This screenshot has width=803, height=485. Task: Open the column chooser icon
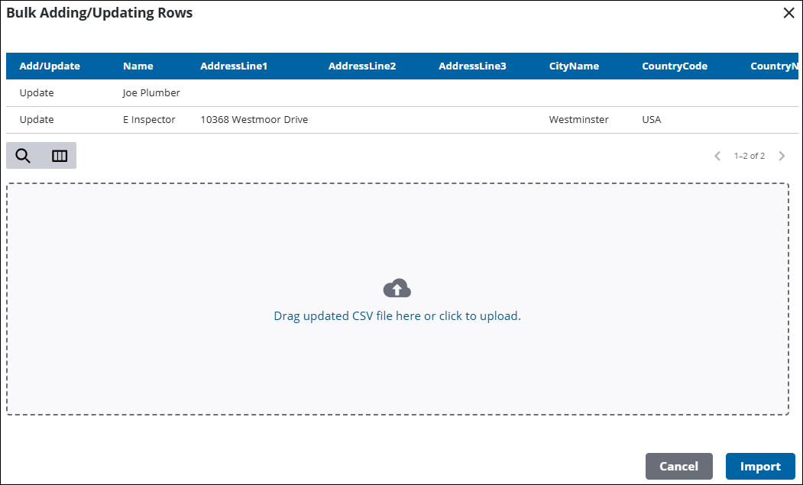(60, 156)
